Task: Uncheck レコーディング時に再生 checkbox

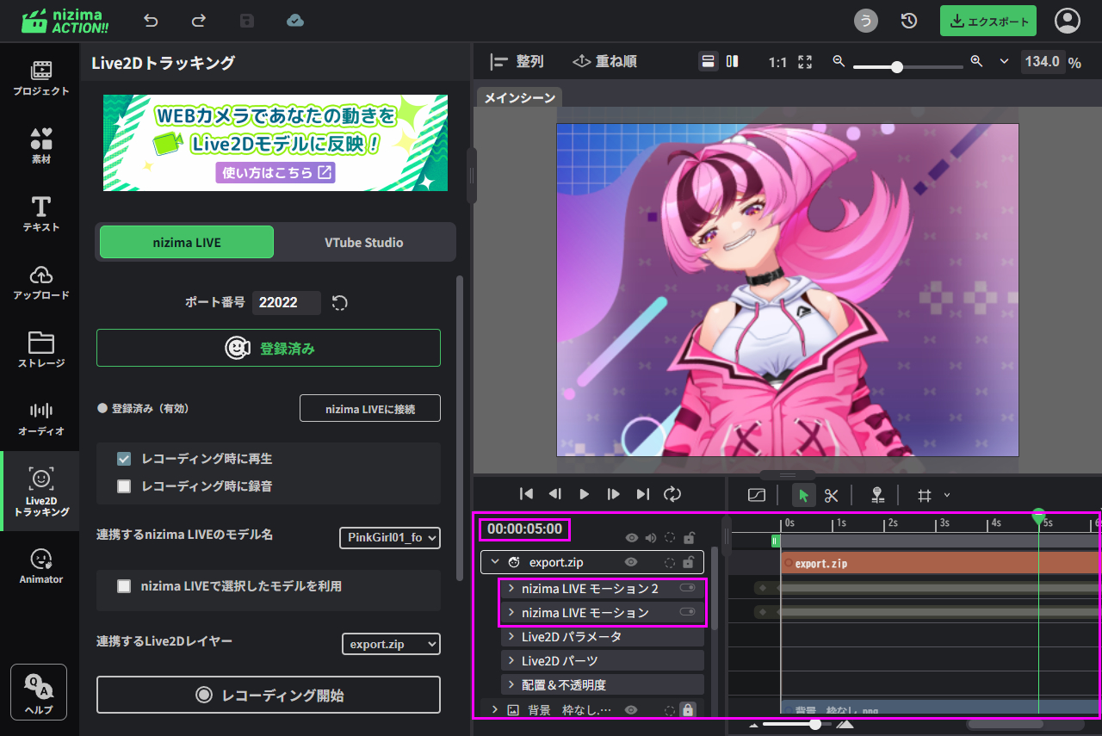Action: click(x=124, y=459)
